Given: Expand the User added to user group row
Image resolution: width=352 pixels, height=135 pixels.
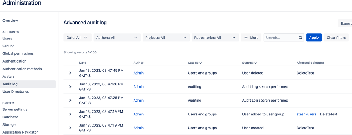Looking at the screenshot, I should (x=70, y=114).
